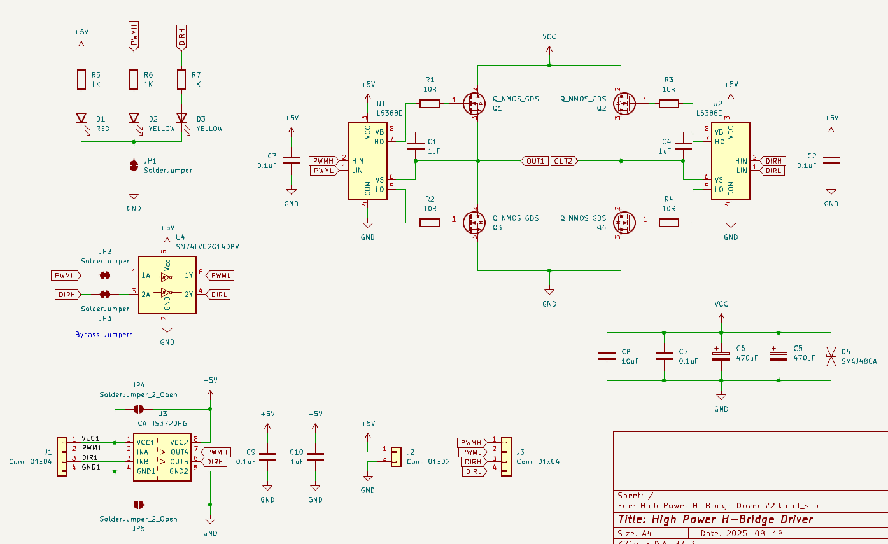Image resolution: width=888 pixels, height=544 pixels.
Task: Select gate resistor R4 symbol
Action: 669,222
